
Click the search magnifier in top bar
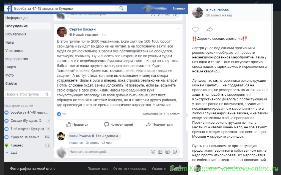click(x=121, y=8)
